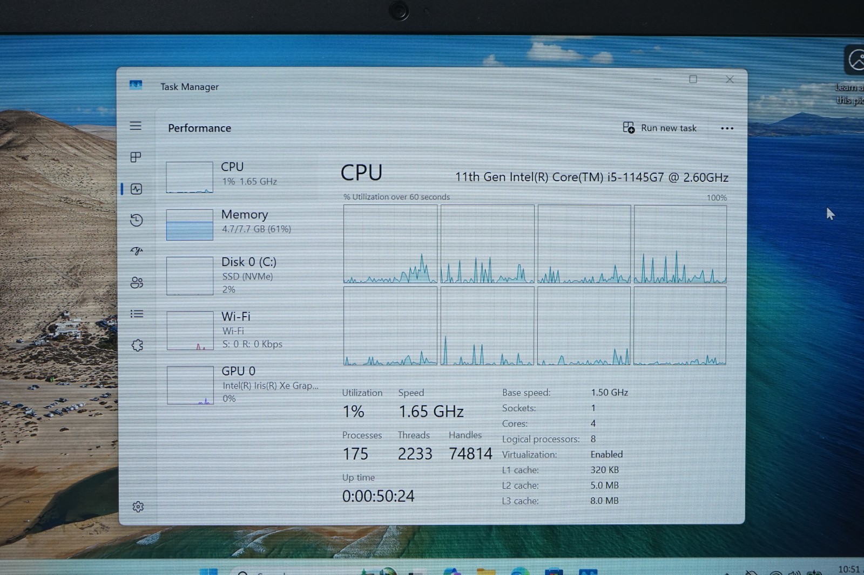The image size is (864, 575).
Task: Click the GPU 0 mini graph thumbnail
Action: click(x=191, y=385)
